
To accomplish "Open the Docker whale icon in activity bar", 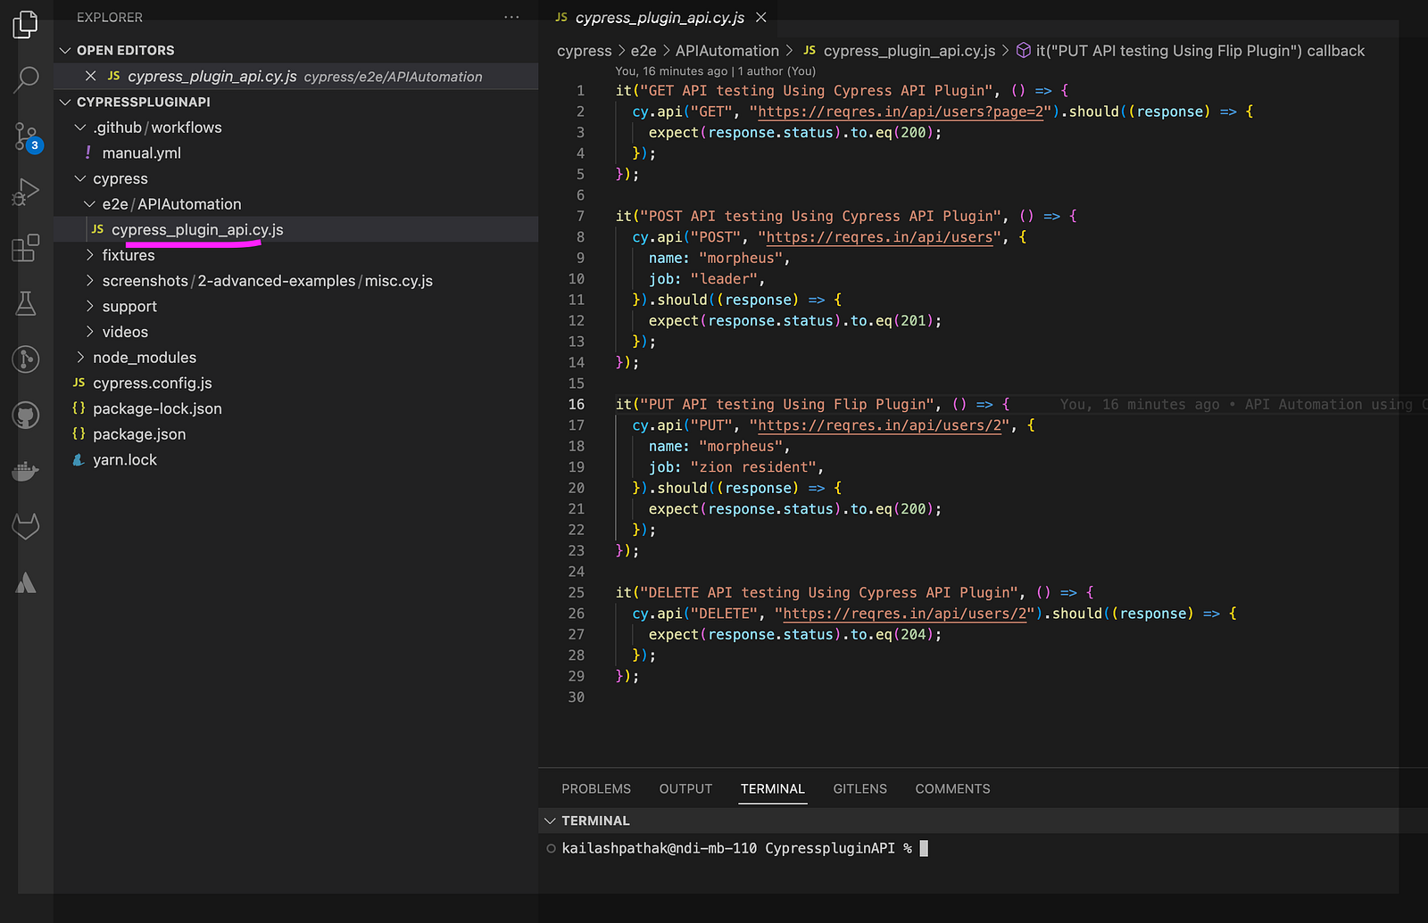I will (26, 471).
